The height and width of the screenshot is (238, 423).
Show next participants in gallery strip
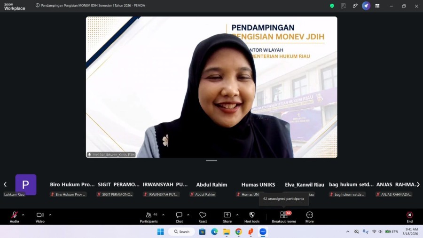click(418, 184)
